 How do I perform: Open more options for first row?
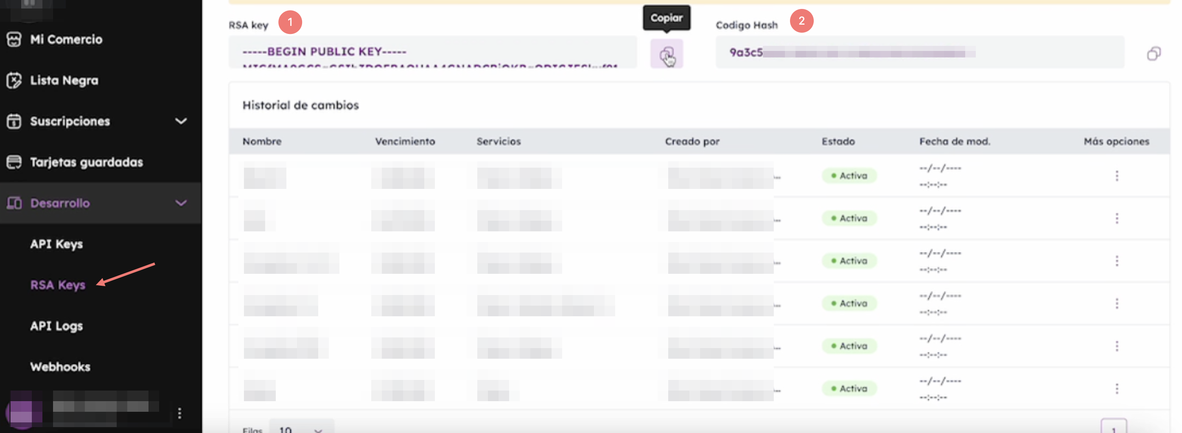coord(1116,176)
